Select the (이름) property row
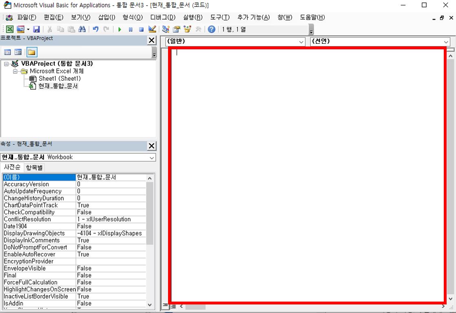This screenshot has height=313, width=456. [75, 177]
